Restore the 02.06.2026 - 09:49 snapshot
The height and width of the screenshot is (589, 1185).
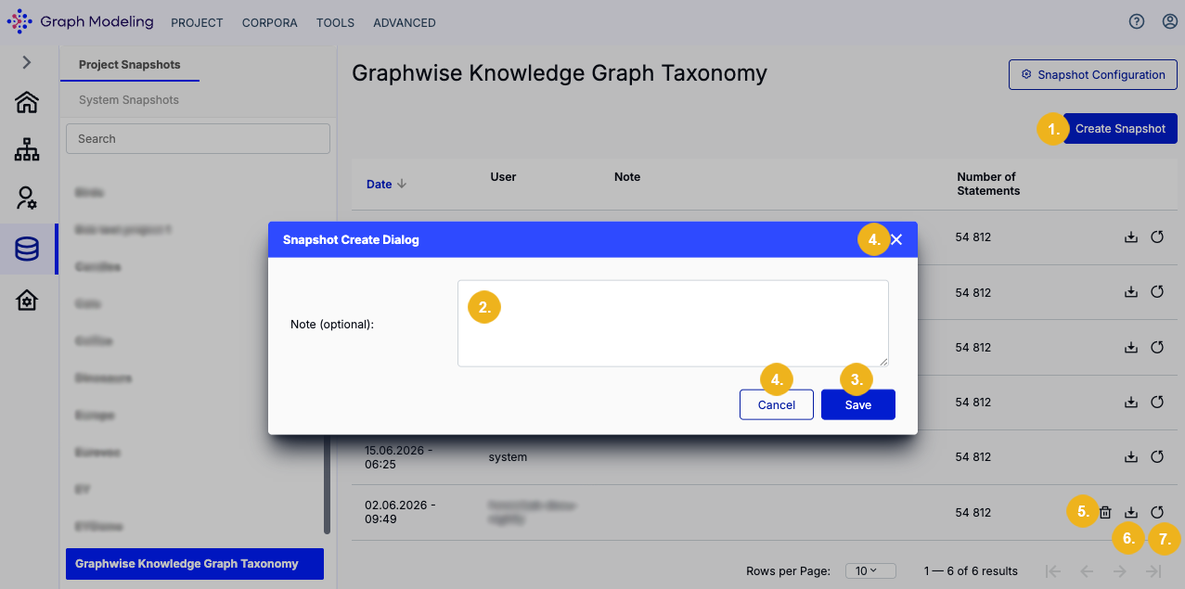1157,512
